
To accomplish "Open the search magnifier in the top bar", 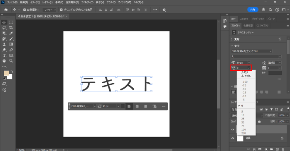I will coord(270,10).
